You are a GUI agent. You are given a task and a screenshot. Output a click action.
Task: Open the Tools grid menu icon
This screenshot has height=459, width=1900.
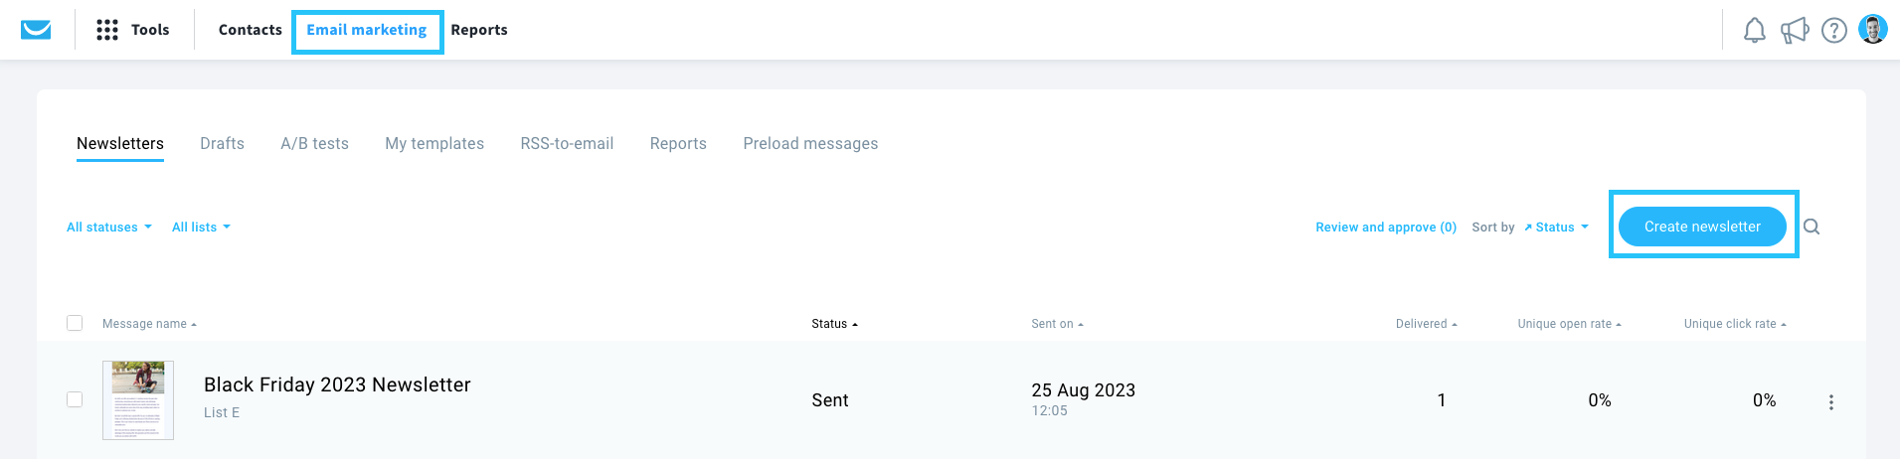[x=107, y=30]
